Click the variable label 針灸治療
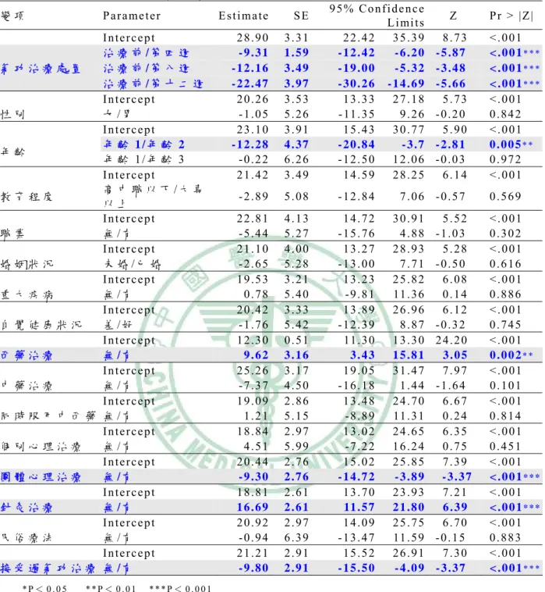This screenshot has width=545, height=592. click(27, 508)
